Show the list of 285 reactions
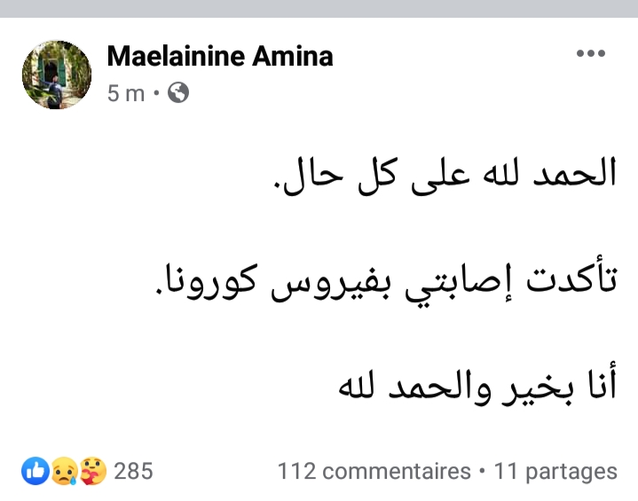Image resolution: width=638 pixels, height=501 pixels. coord(134,471)
